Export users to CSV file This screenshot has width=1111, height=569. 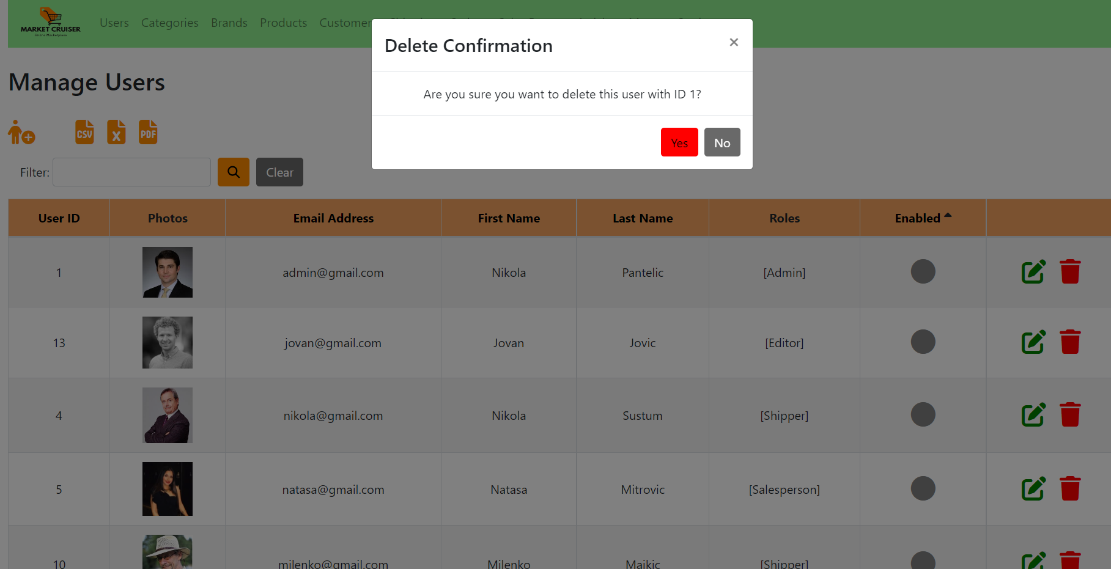click(x=84, y=132)
